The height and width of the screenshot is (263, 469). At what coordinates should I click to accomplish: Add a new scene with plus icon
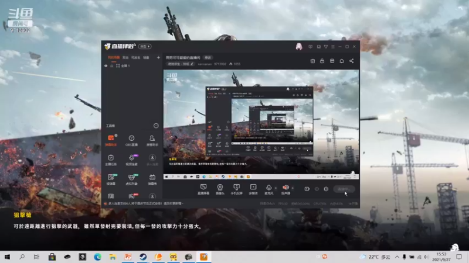158,57
